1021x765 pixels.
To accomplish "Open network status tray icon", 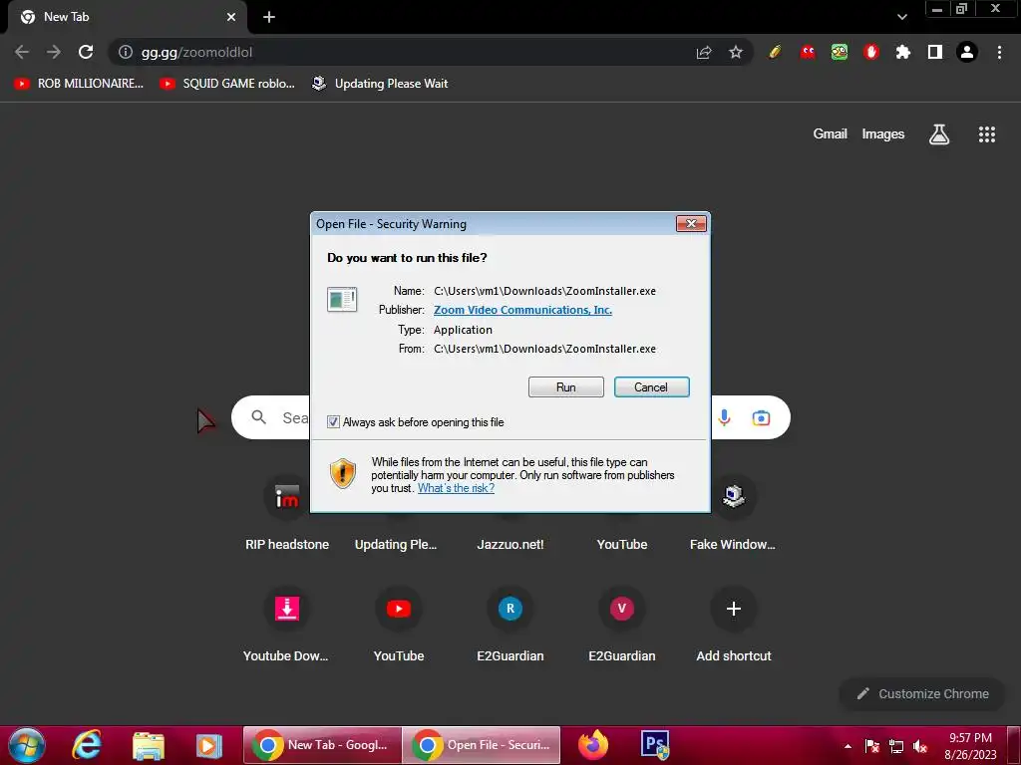I will point(896,746).
